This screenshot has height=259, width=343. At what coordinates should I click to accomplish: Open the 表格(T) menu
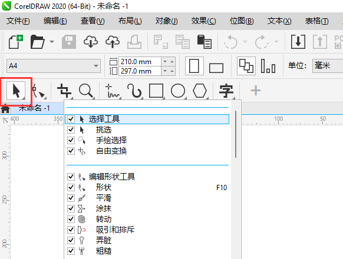316,21
